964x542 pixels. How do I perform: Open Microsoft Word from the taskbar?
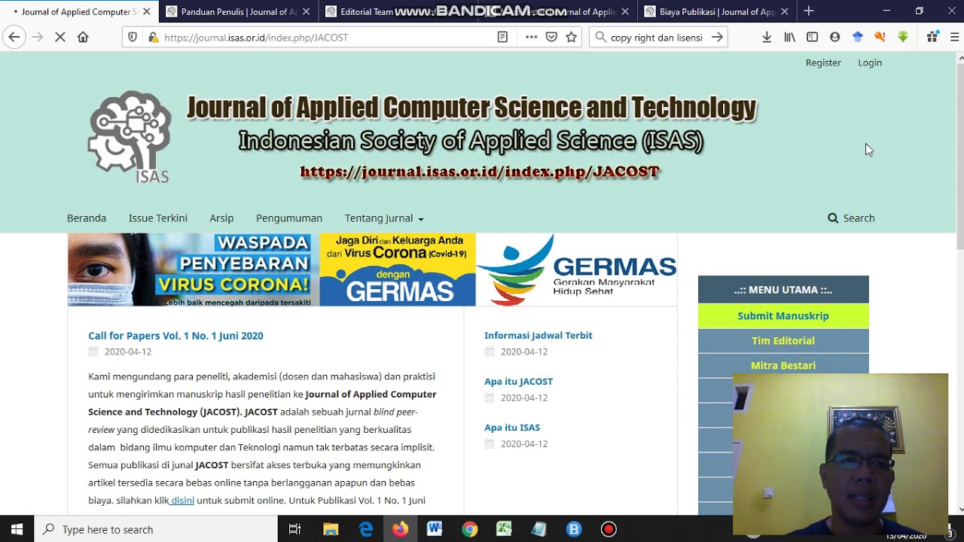click(x=435, y=529)
